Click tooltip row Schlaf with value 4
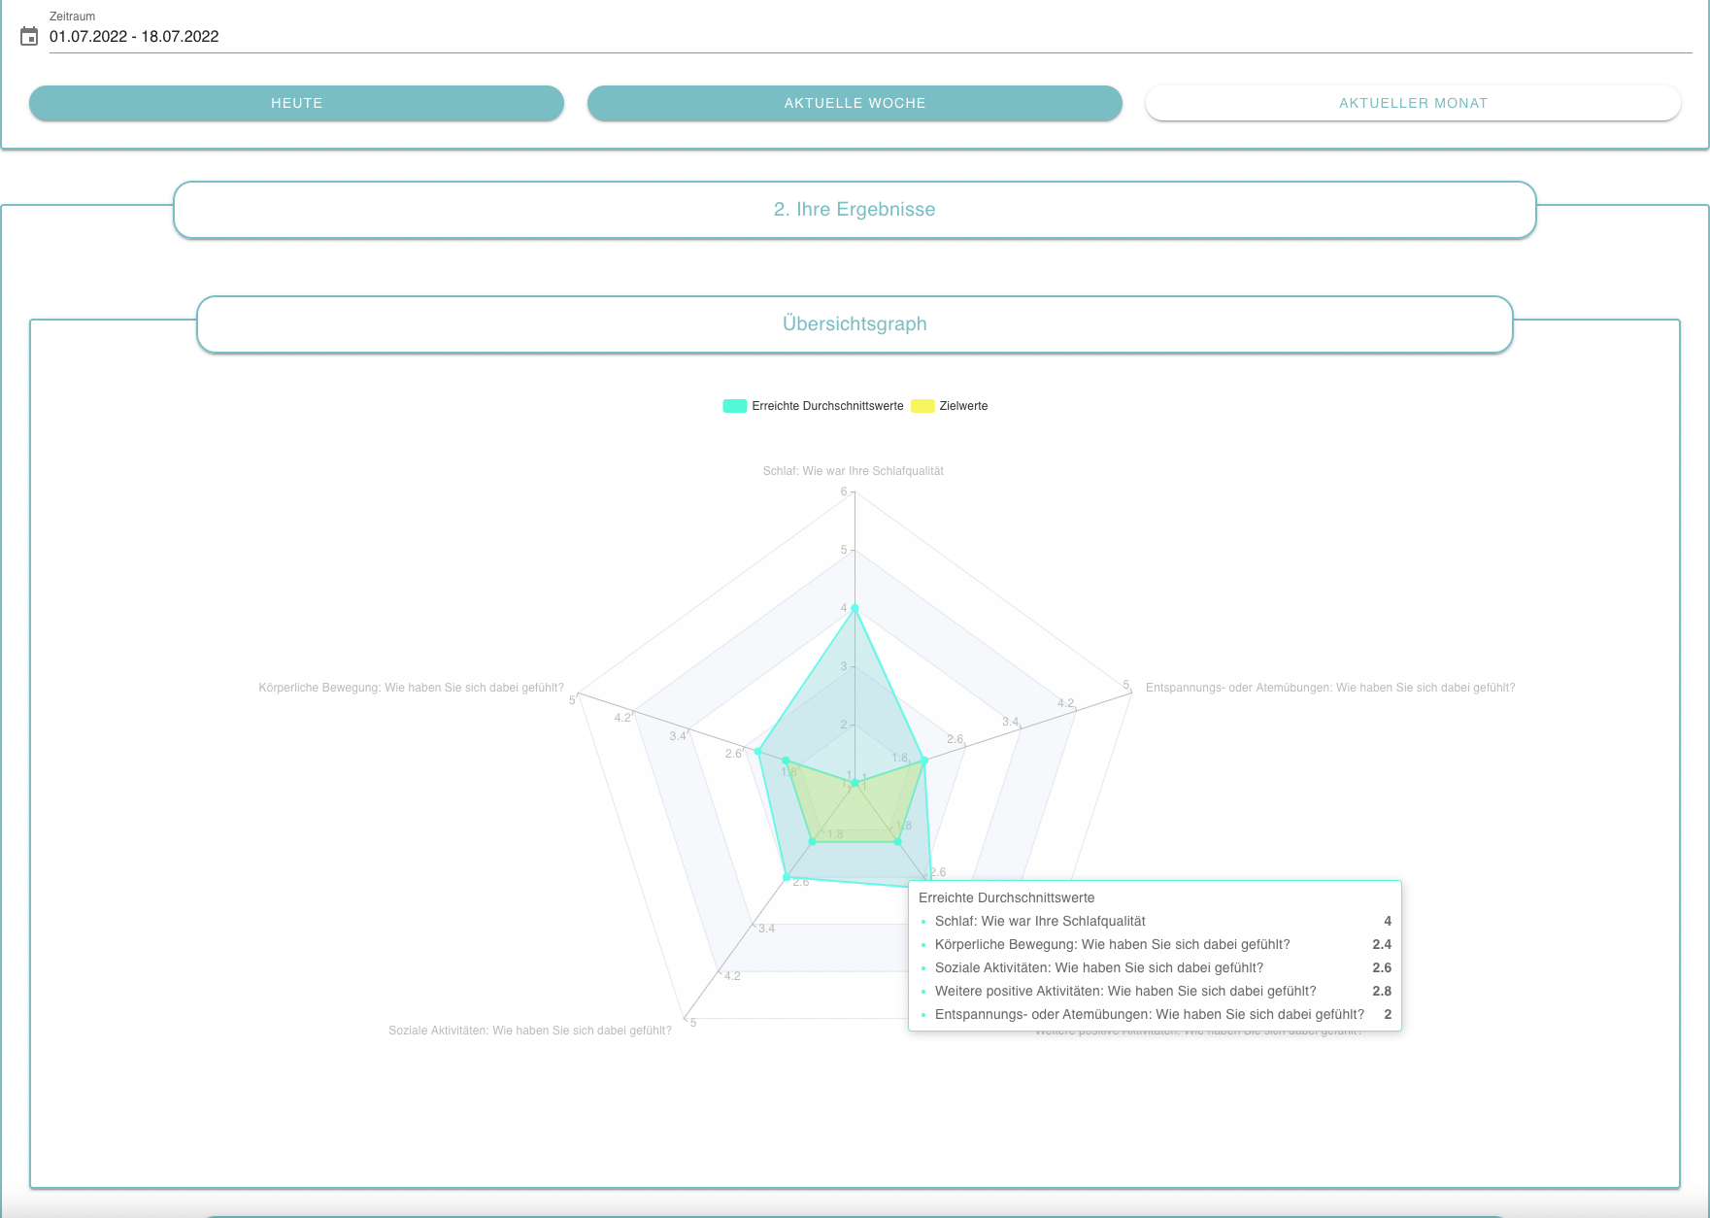Screen dimensions: 1710x1218 pos(1155,921)
